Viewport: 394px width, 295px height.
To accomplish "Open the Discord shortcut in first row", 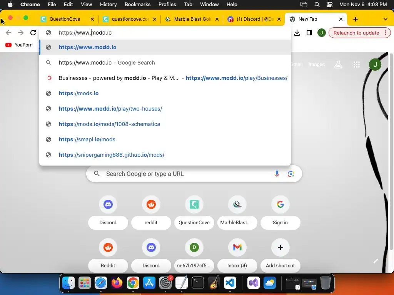I will [108, 212].
